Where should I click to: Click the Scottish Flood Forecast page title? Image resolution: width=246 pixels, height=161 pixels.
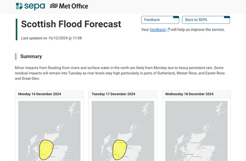pyautogui.click(x=71, y=24)
